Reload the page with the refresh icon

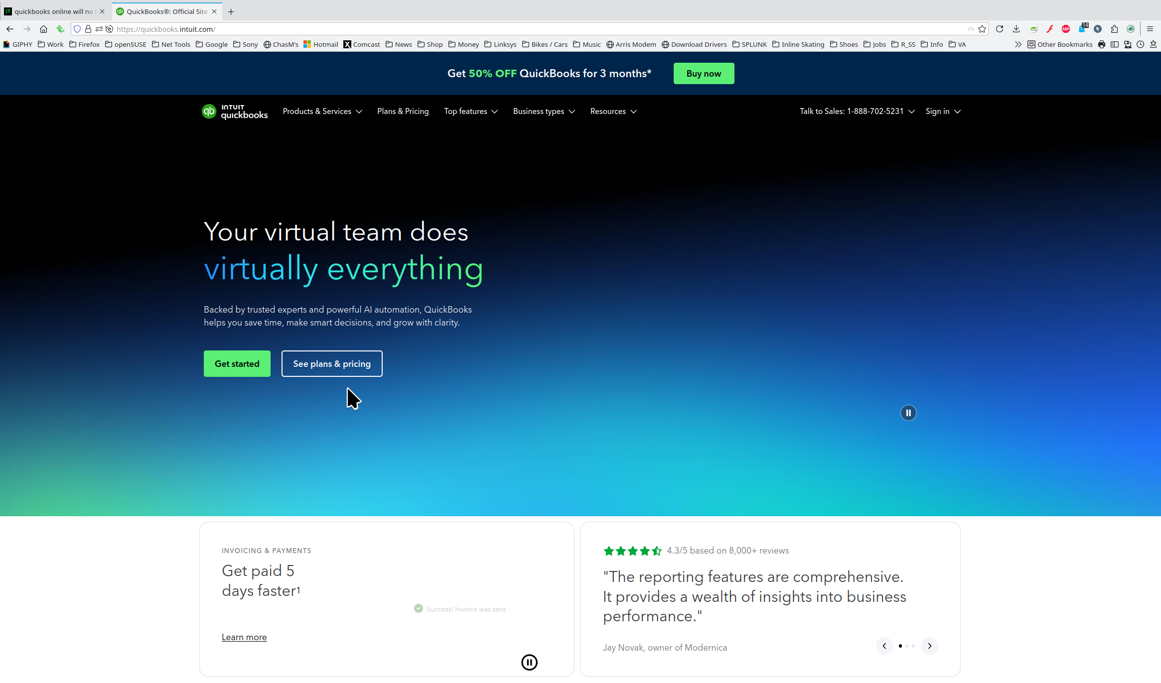click(x=999, y=29)
